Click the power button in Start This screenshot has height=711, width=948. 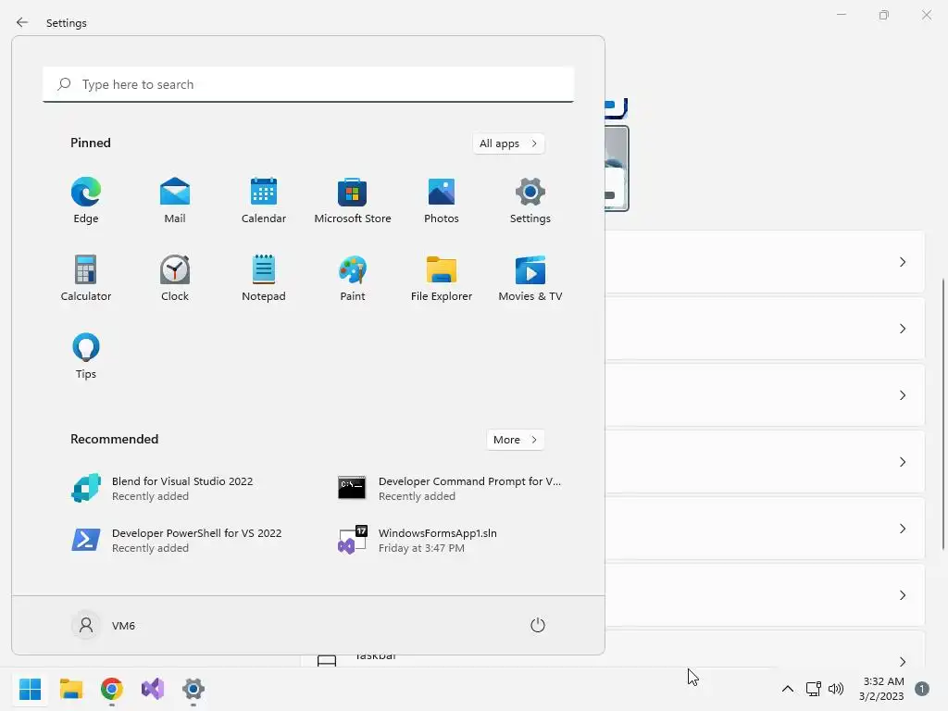coord(538,625)
